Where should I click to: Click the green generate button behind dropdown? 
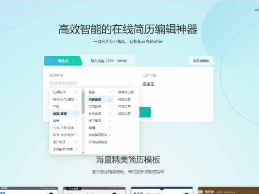pos(145,112)
